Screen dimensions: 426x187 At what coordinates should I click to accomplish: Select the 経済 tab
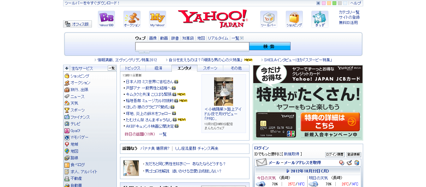pos(159,68)
